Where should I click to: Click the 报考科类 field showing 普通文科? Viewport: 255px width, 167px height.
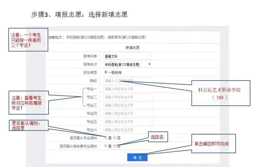pyautogui.click(x=127, y=56)
